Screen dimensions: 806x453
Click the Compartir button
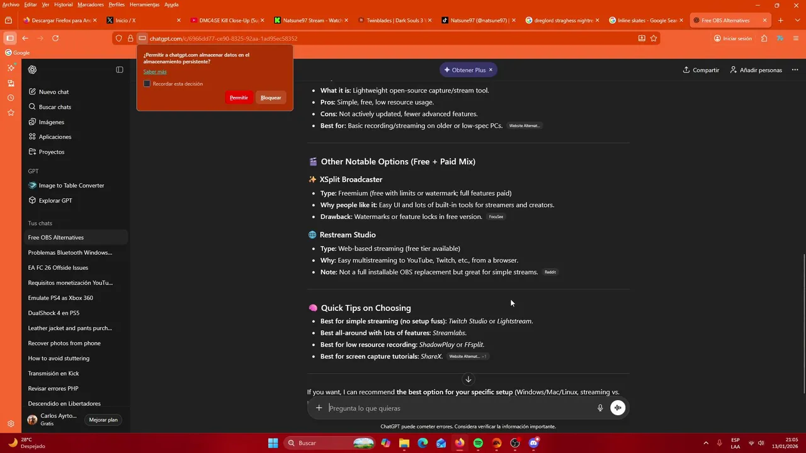coord(701,70)
